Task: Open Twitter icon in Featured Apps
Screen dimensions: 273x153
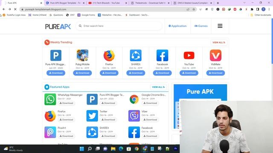Action: click(x=92, y=116)
